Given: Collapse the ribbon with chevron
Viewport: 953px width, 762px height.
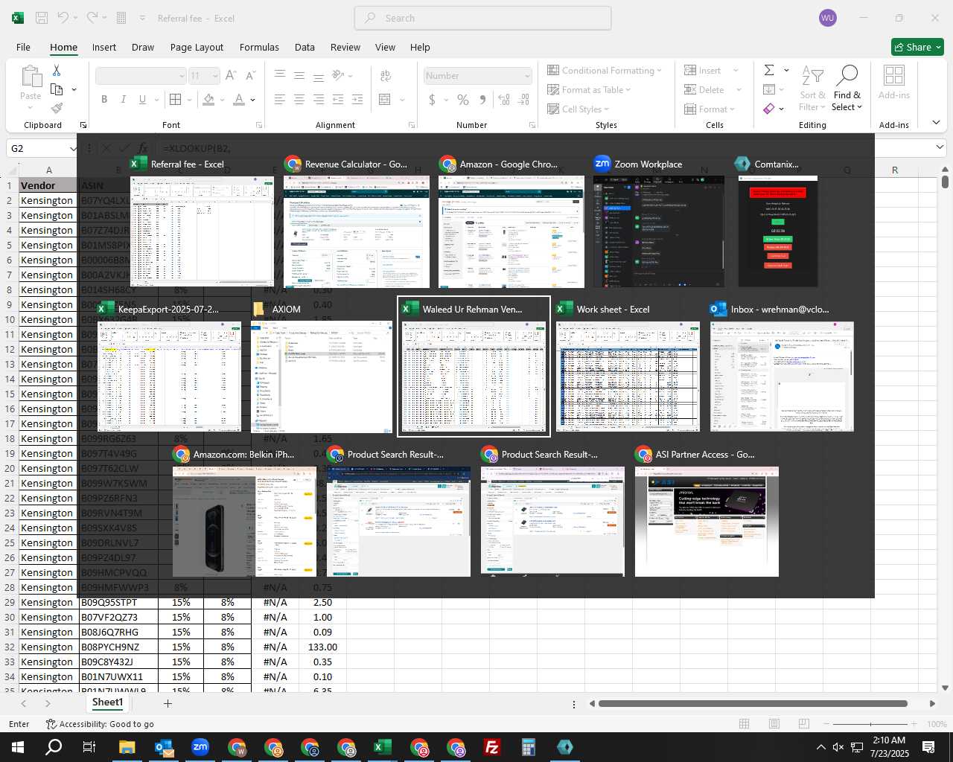Looking at the screenshot, I should (936, 123).
